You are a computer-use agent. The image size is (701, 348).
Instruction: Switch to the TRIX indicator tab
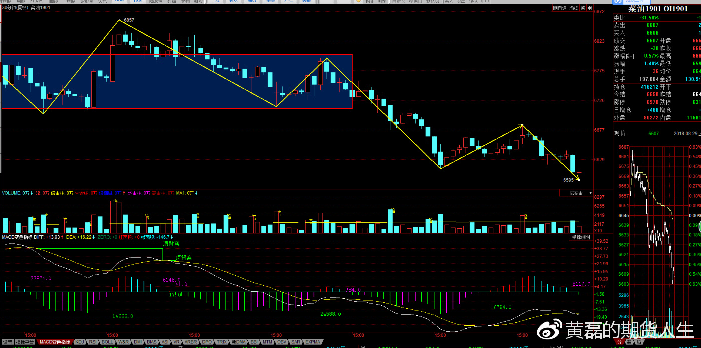(x=222, y=342)
